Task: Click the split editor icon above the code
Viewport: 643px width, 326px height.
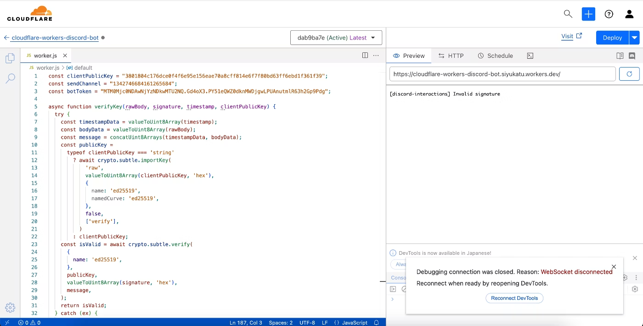Action: [x=365, y=55]
